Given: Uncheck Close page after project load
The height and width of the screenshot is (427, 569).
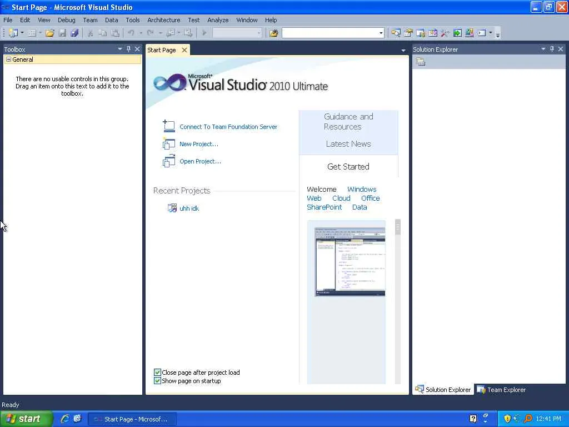Looking at the screenshot, I should point(157,372).
